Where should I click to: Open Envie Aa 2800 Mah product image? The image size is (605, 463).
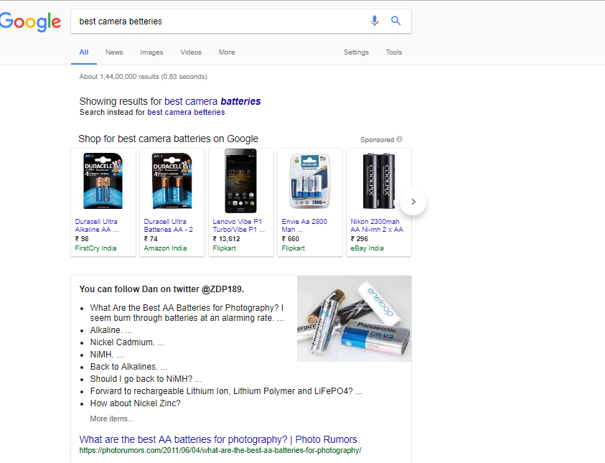[x=310, y=181]
